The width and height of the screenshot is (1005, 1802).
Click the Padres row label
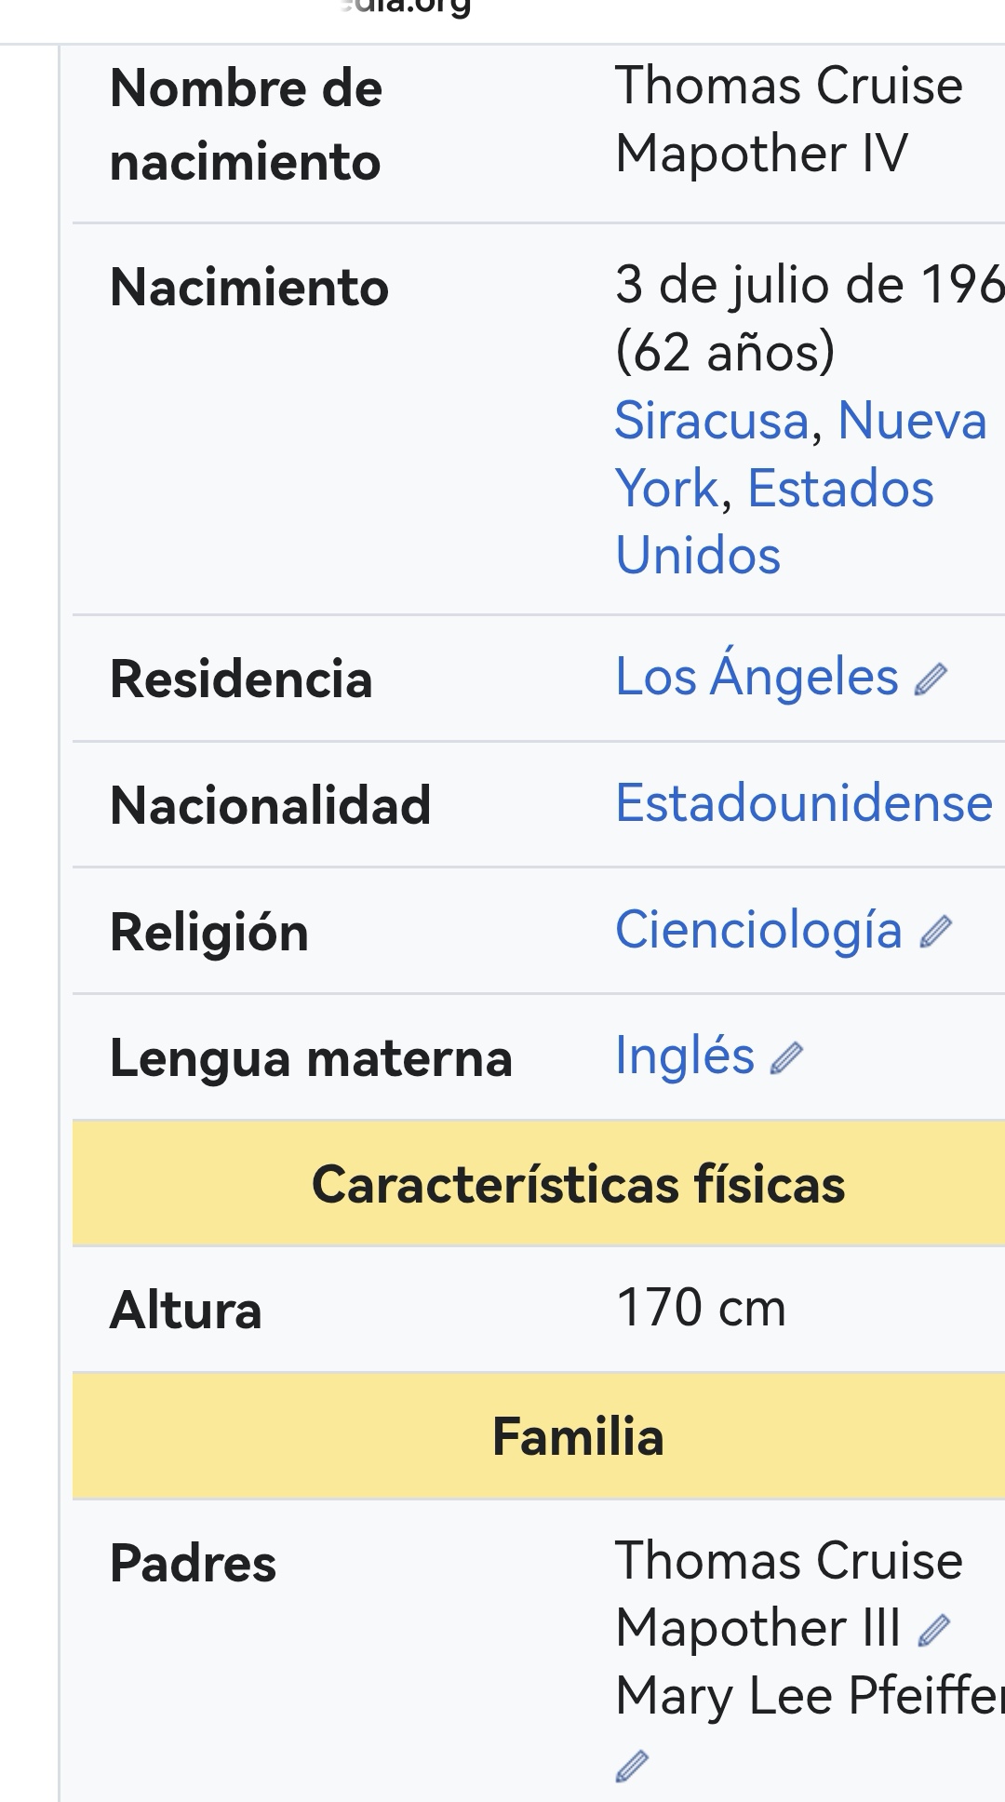(193, 1563)
